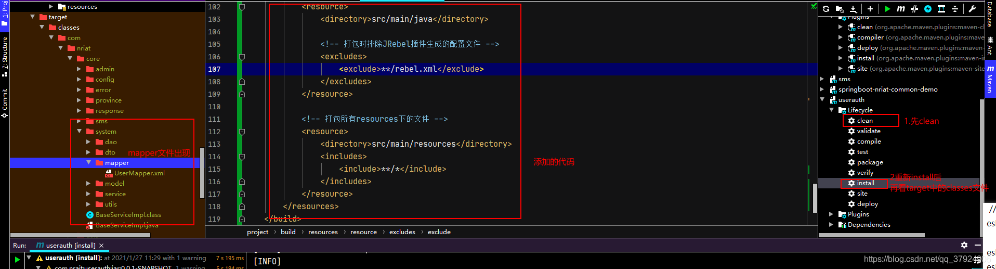The width and height of the screenshot is (996, 269).
Task: Select the verify lifecycle goal
Action: [865, 173]
